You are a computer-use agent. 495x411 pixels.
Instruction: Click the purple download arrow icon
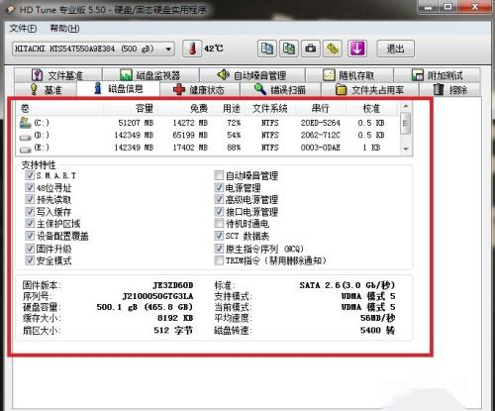pos(357,49)
